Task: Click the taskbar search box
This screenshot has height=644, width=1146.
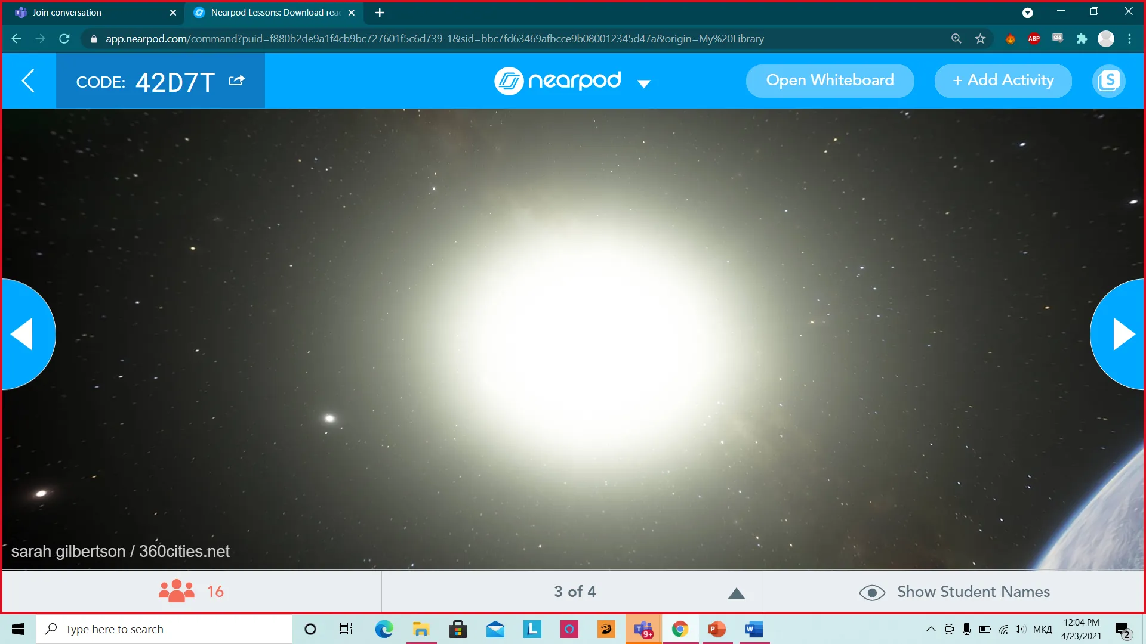Action: tap(164, 629)
